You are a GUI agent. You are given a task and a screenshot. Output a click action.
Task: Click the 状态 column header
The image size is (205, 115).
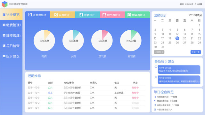point(135,83)
